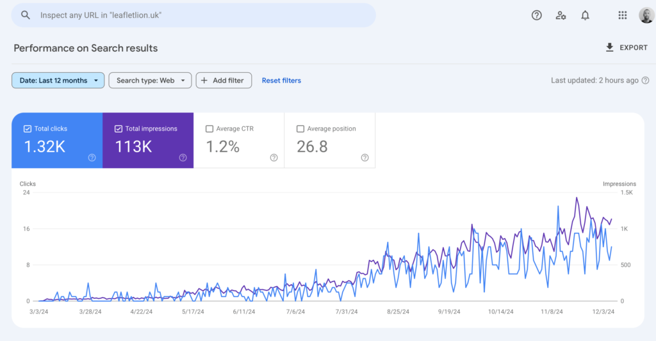The height and width of the screenshot is (341, 656).
Task: Click the 1K impressions axis value
Action: tap(624, 228)
